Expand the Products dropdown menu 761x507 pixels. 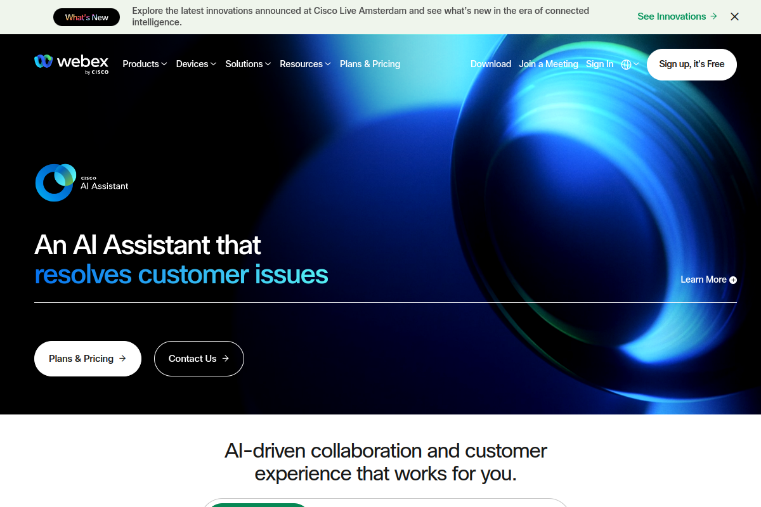(x=145, y=64)
